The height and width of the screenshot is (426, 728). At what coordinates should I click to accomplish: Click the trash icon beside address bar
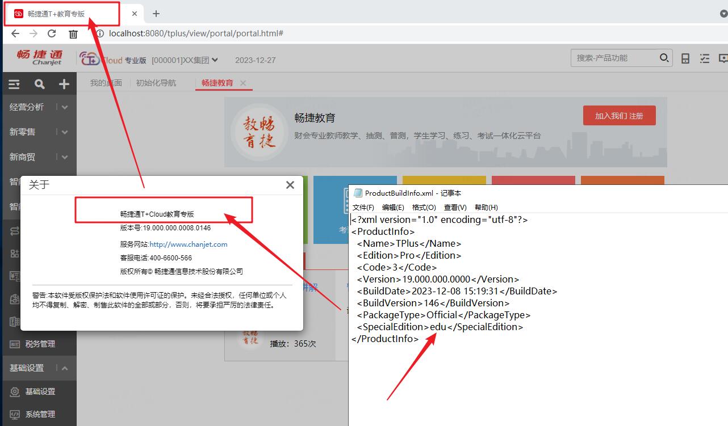tap(73, 33)
